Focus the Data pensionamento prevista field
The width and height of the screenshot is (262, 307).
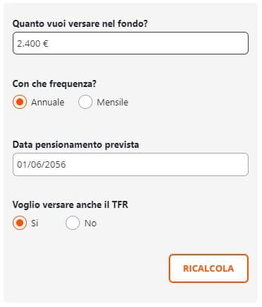point(131,164)
